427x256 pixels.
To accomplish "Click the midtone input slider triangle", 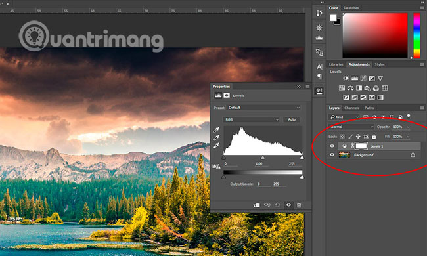I will point(263,158).
